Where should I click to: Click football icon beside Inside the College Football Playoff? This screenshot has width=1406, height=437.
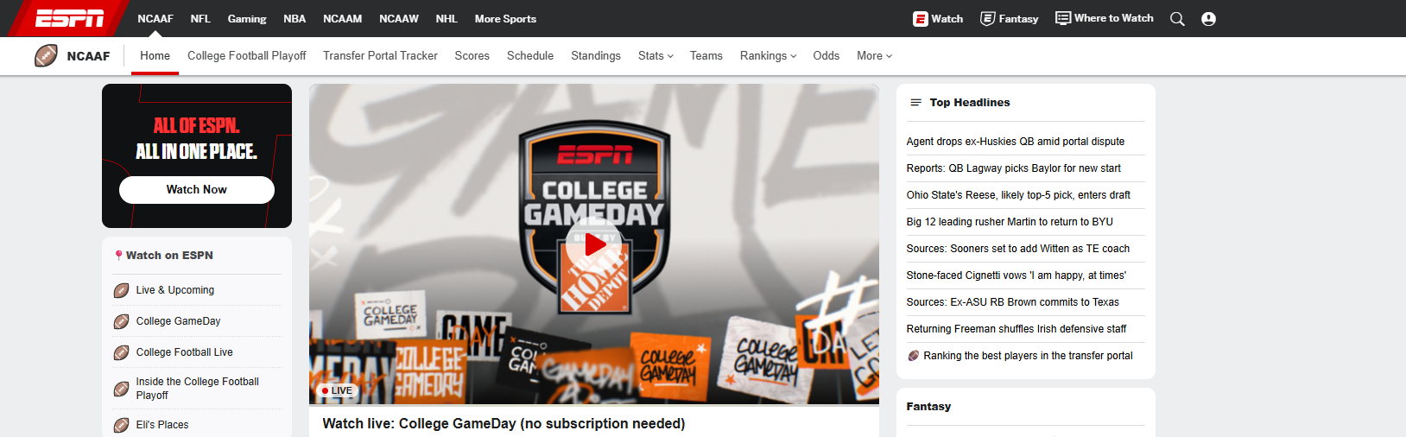[122, 389]
